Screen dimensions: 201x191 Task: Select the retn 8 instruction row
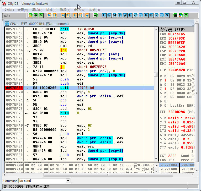point(79,113)
